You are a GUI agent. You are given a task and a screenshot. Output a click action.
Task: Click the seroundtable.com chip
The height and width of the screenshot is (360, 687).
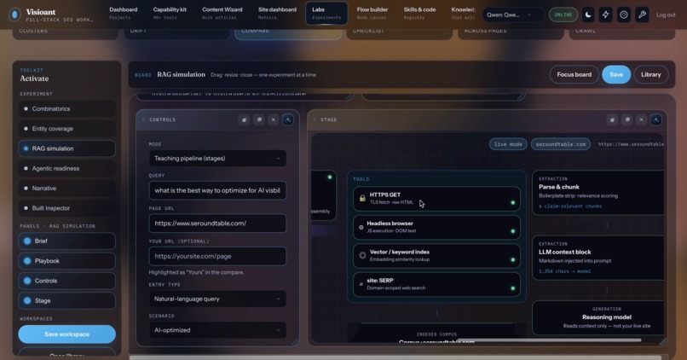pos(560,144)
